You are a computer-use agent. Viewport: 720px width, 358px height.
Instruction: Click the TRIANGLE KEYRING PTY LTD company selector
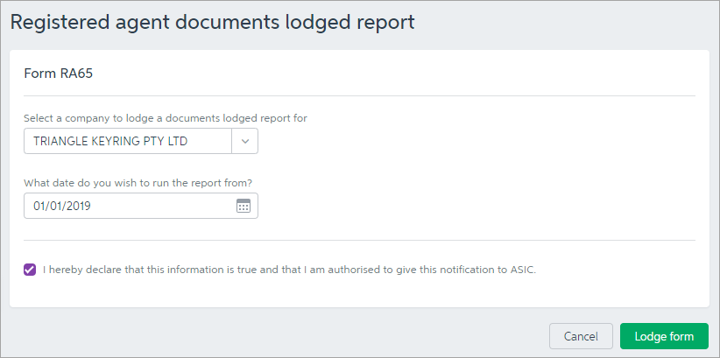tap(128, 141)
